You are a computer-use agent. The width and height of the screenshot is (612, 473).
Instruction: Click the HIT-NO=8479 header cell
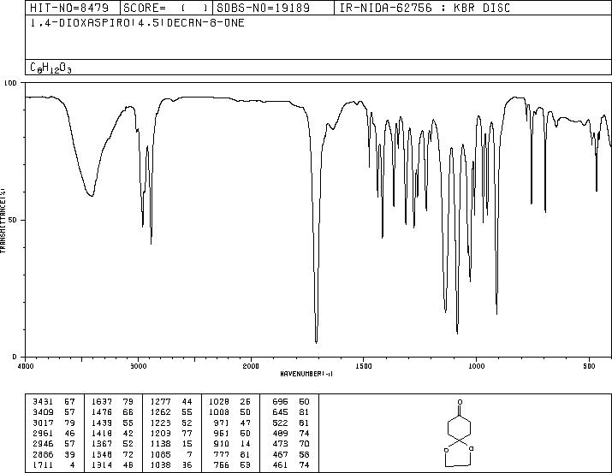click(x=72, y=8)
